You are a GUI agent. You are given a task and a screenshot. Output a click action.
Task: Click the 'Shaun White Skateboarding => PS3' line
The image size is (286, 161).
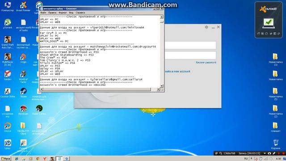67,55
